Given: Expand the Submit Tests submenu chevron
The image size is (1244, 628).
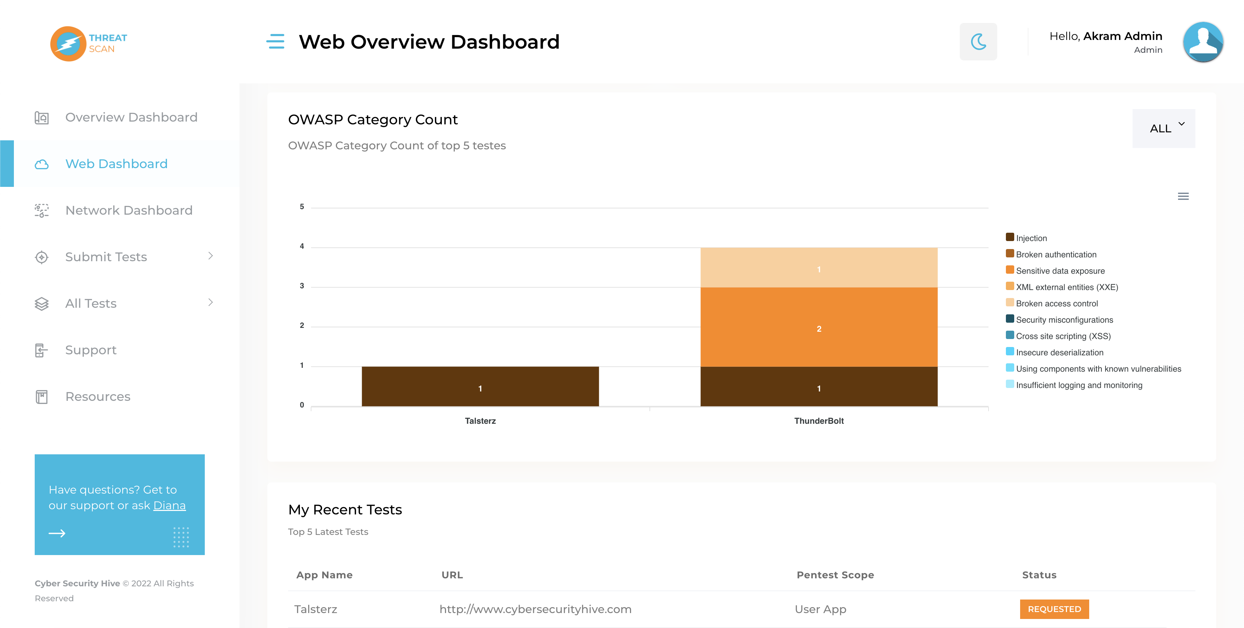Looking at the screenshot, I should (211, 256).
